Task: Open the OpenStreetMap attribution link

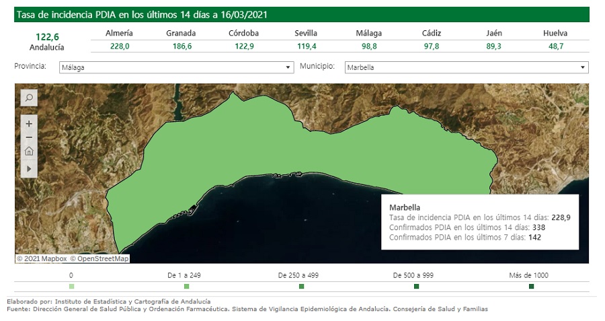Action: (99, 259)
